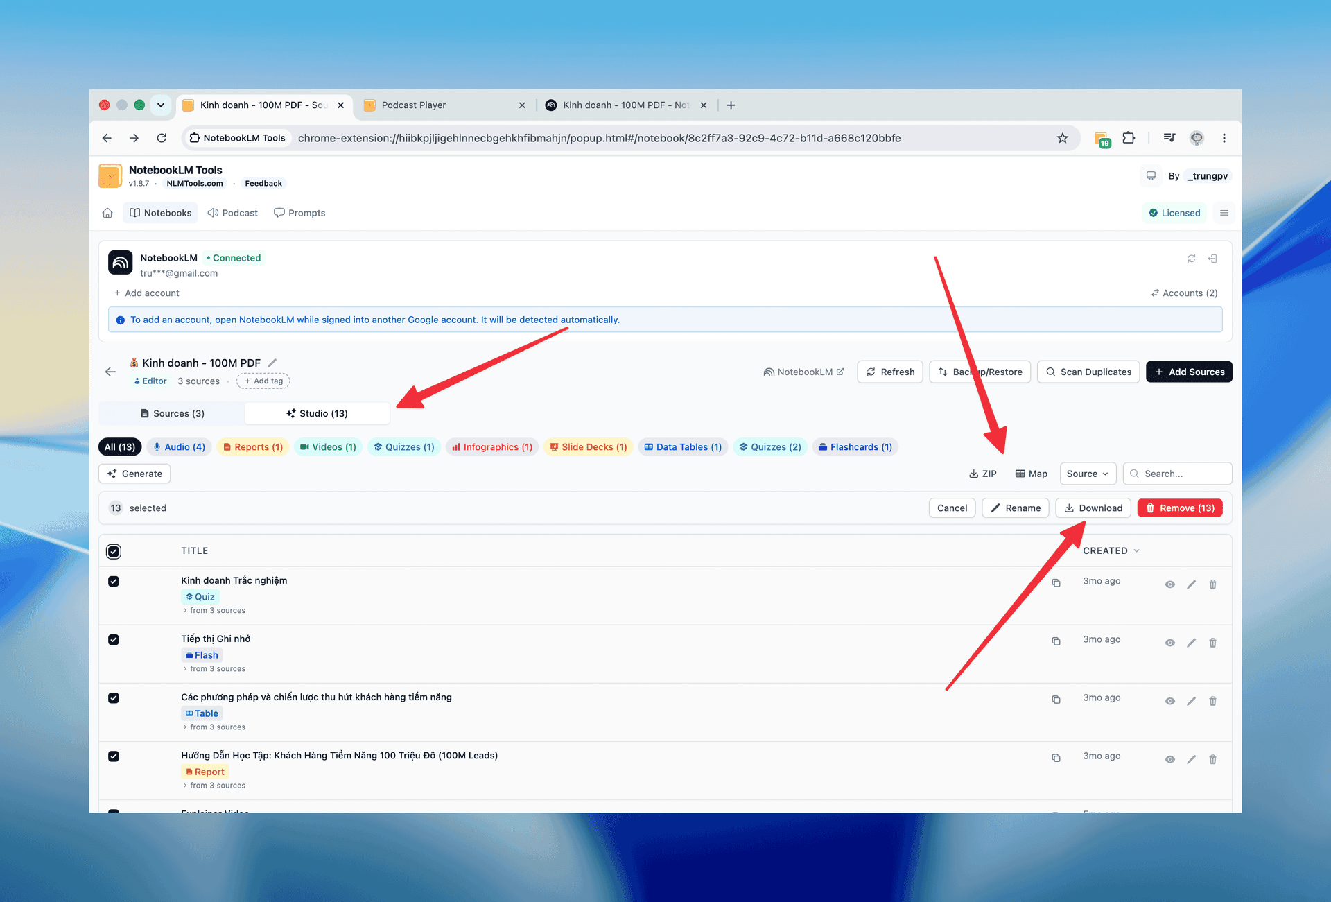Open the Source dropdown filter

(1088, 474)
